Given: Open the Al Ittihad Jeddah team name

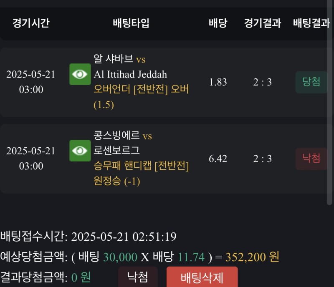Looking at the screenshot, I should click(x=131, y=75).
